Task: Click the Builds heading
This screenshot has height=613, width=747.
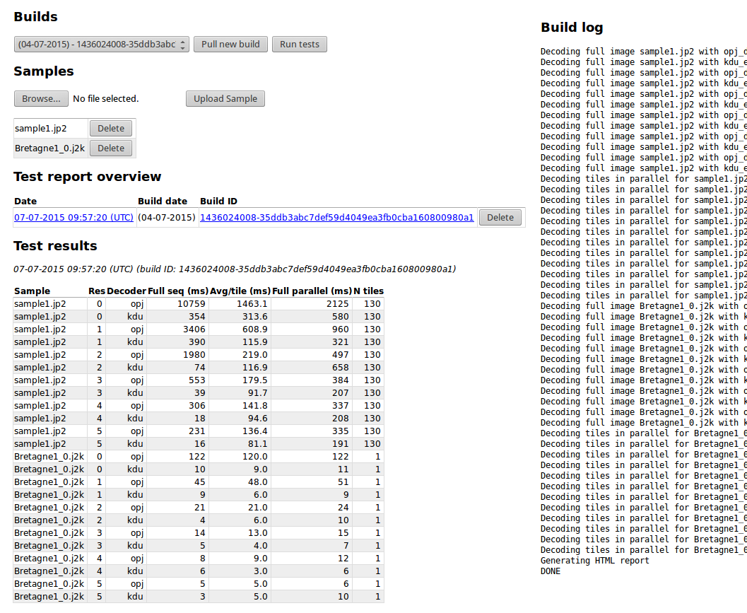Action: [x=36, y=17]
